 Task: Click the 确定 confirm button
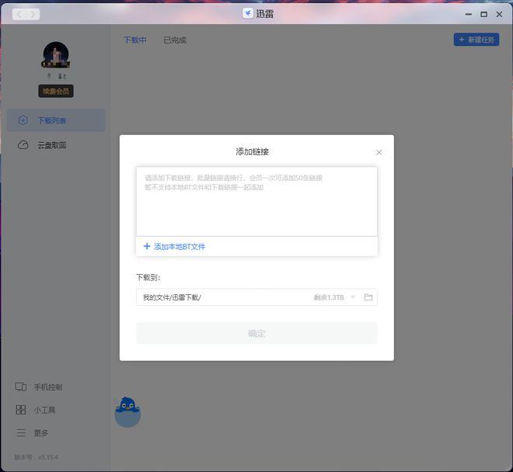pyautogui.click(x=256, y=333)
